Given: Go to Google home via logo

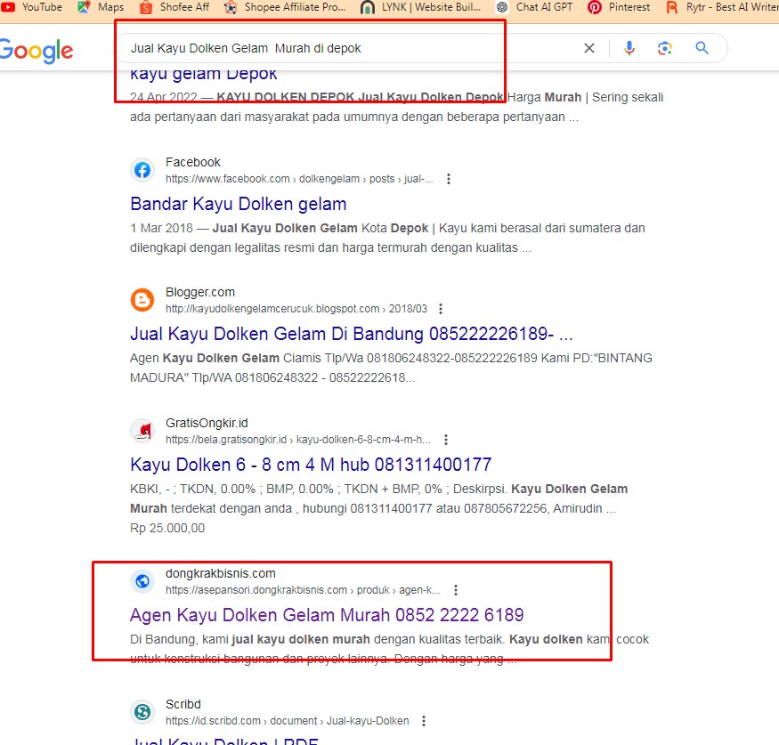Looking at the screenshot, I should (36, 51).
